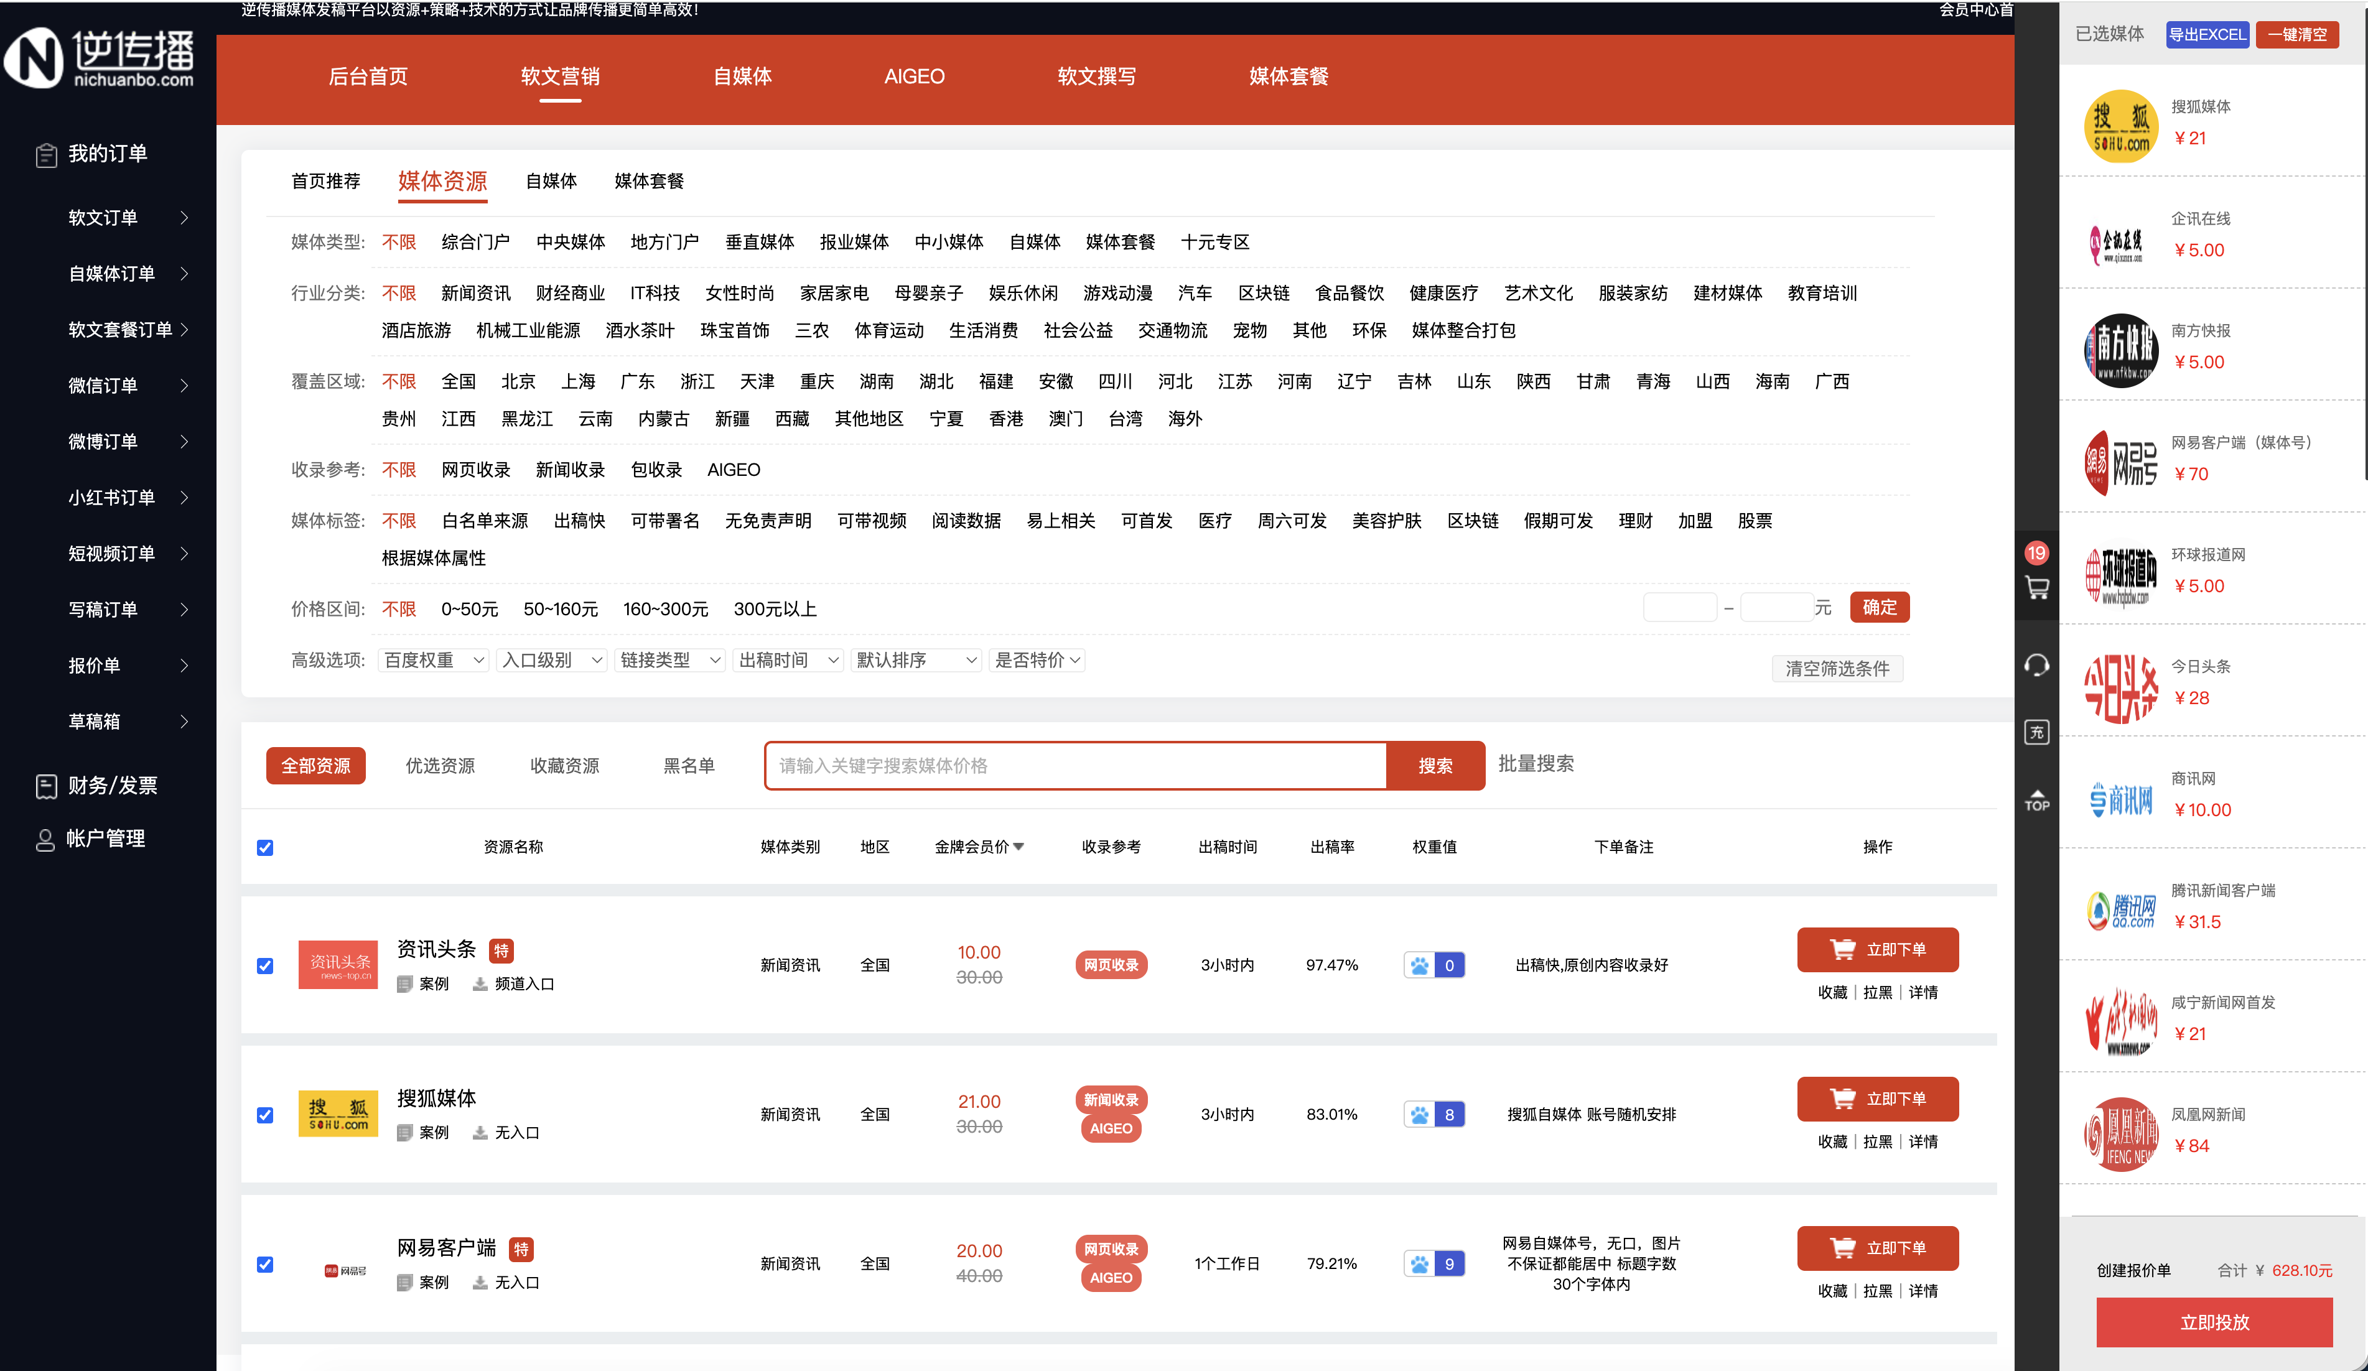Click the media keyword search input field
The width and height of the screenshot is (2368, 1371).
coord(1076,766)
